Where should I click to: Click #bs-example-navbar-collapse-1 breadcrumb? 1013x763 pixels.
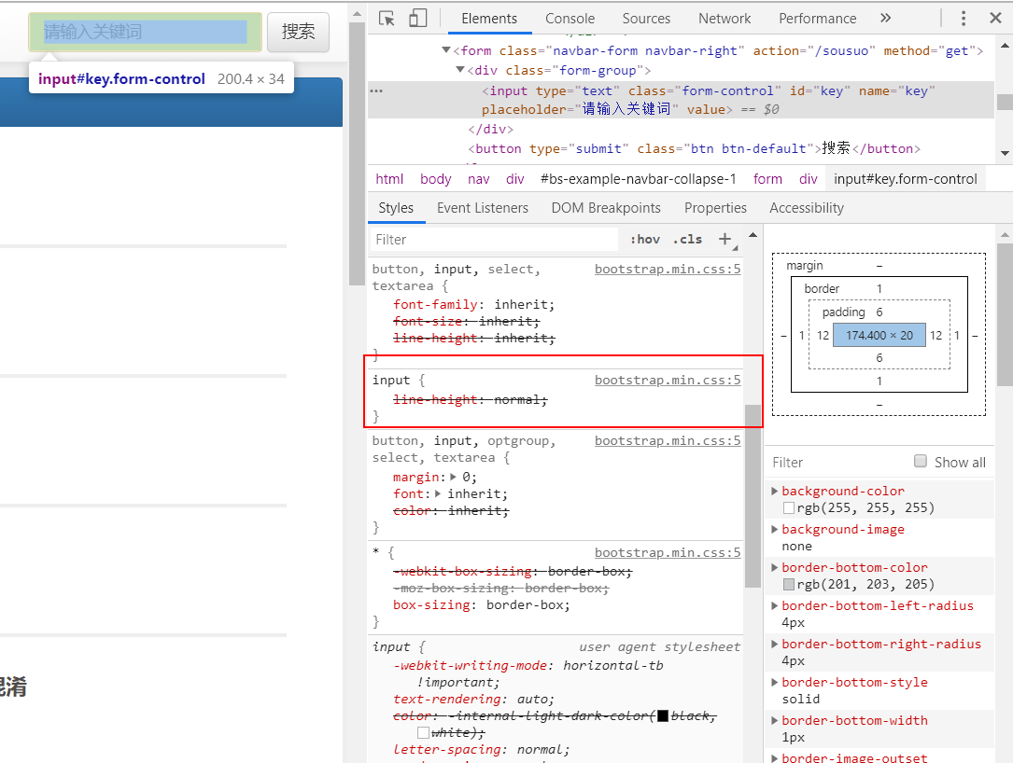click(639, 179)
